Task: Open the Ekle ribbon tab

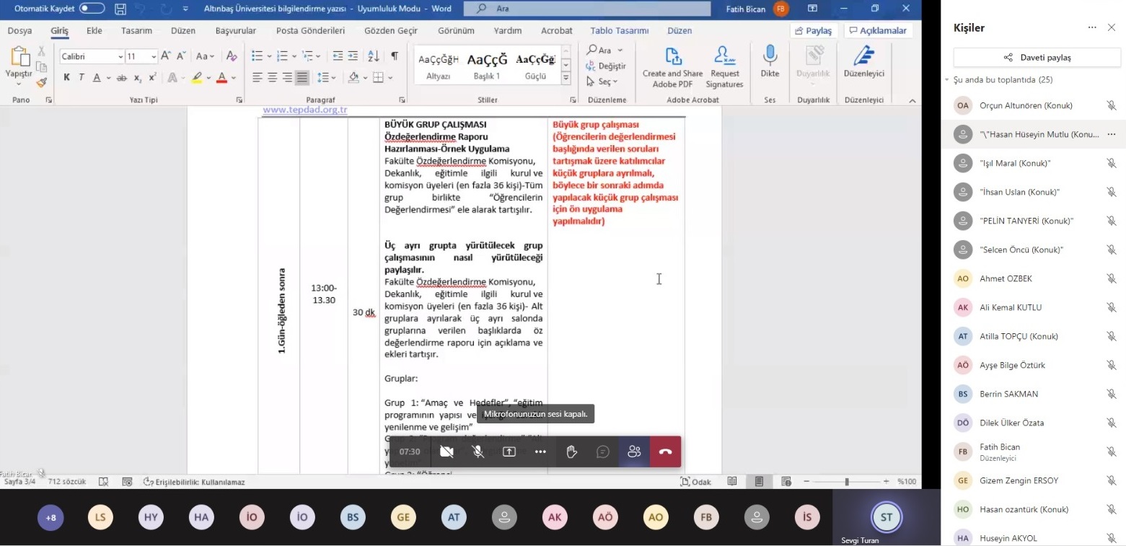Action: point(94,31)
